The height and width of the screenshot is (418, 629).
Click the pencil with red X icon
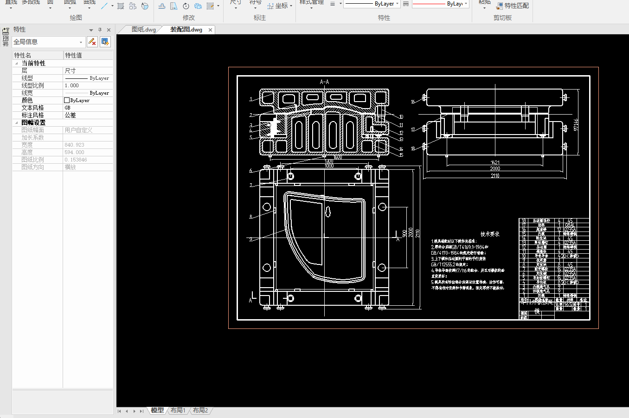[92, 42]
